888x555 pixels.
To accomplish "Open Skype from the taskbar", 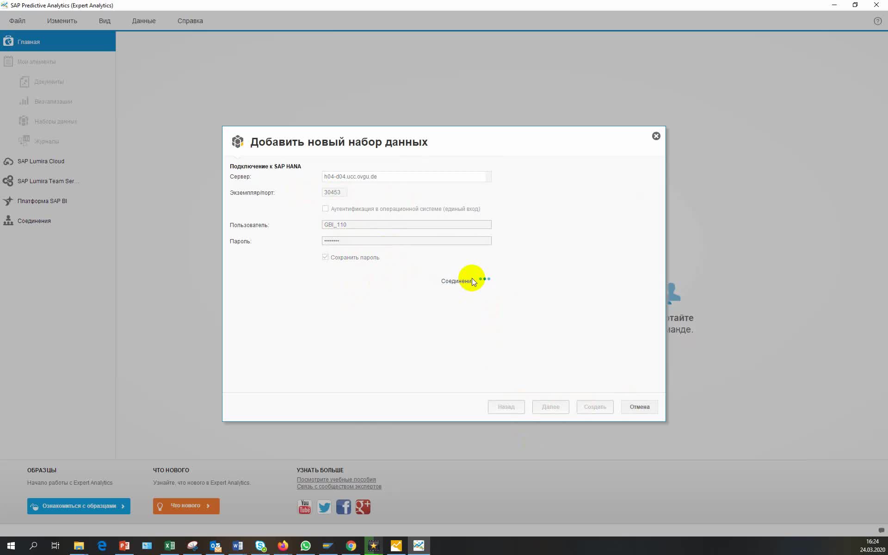I will point(260,546).
